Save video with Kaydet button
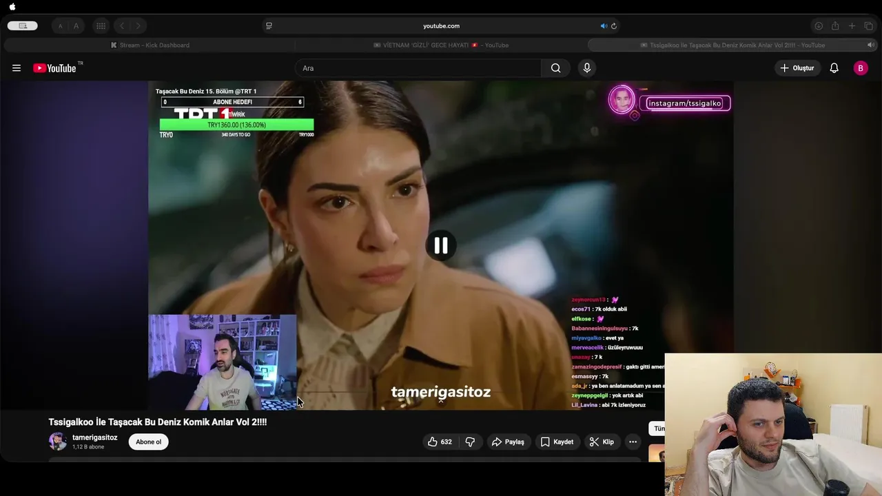 click(x=557, y=442)
